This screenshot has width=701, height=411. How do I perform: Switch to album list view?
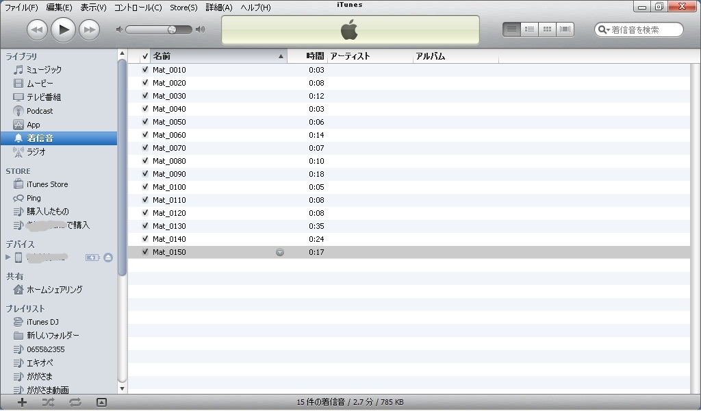pos(529,29)
